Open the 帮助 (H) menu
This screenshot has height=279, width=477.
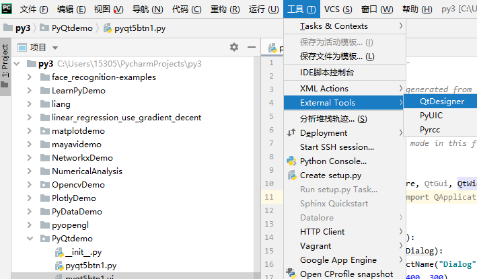point(417,9)
